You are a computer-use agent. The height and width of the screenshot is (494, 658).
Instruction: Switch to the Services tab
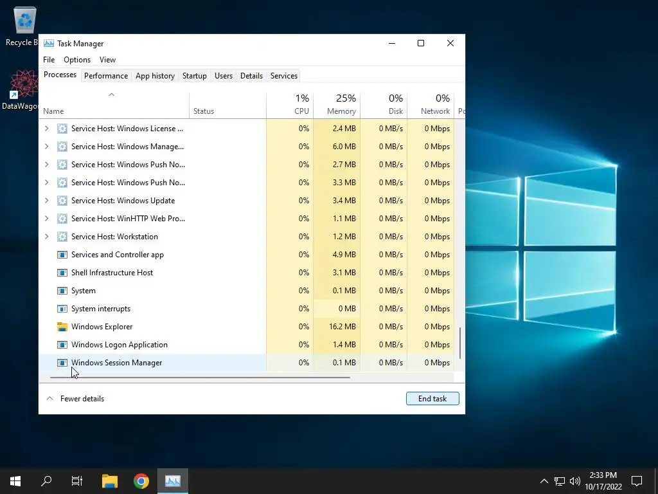(283, 76)
